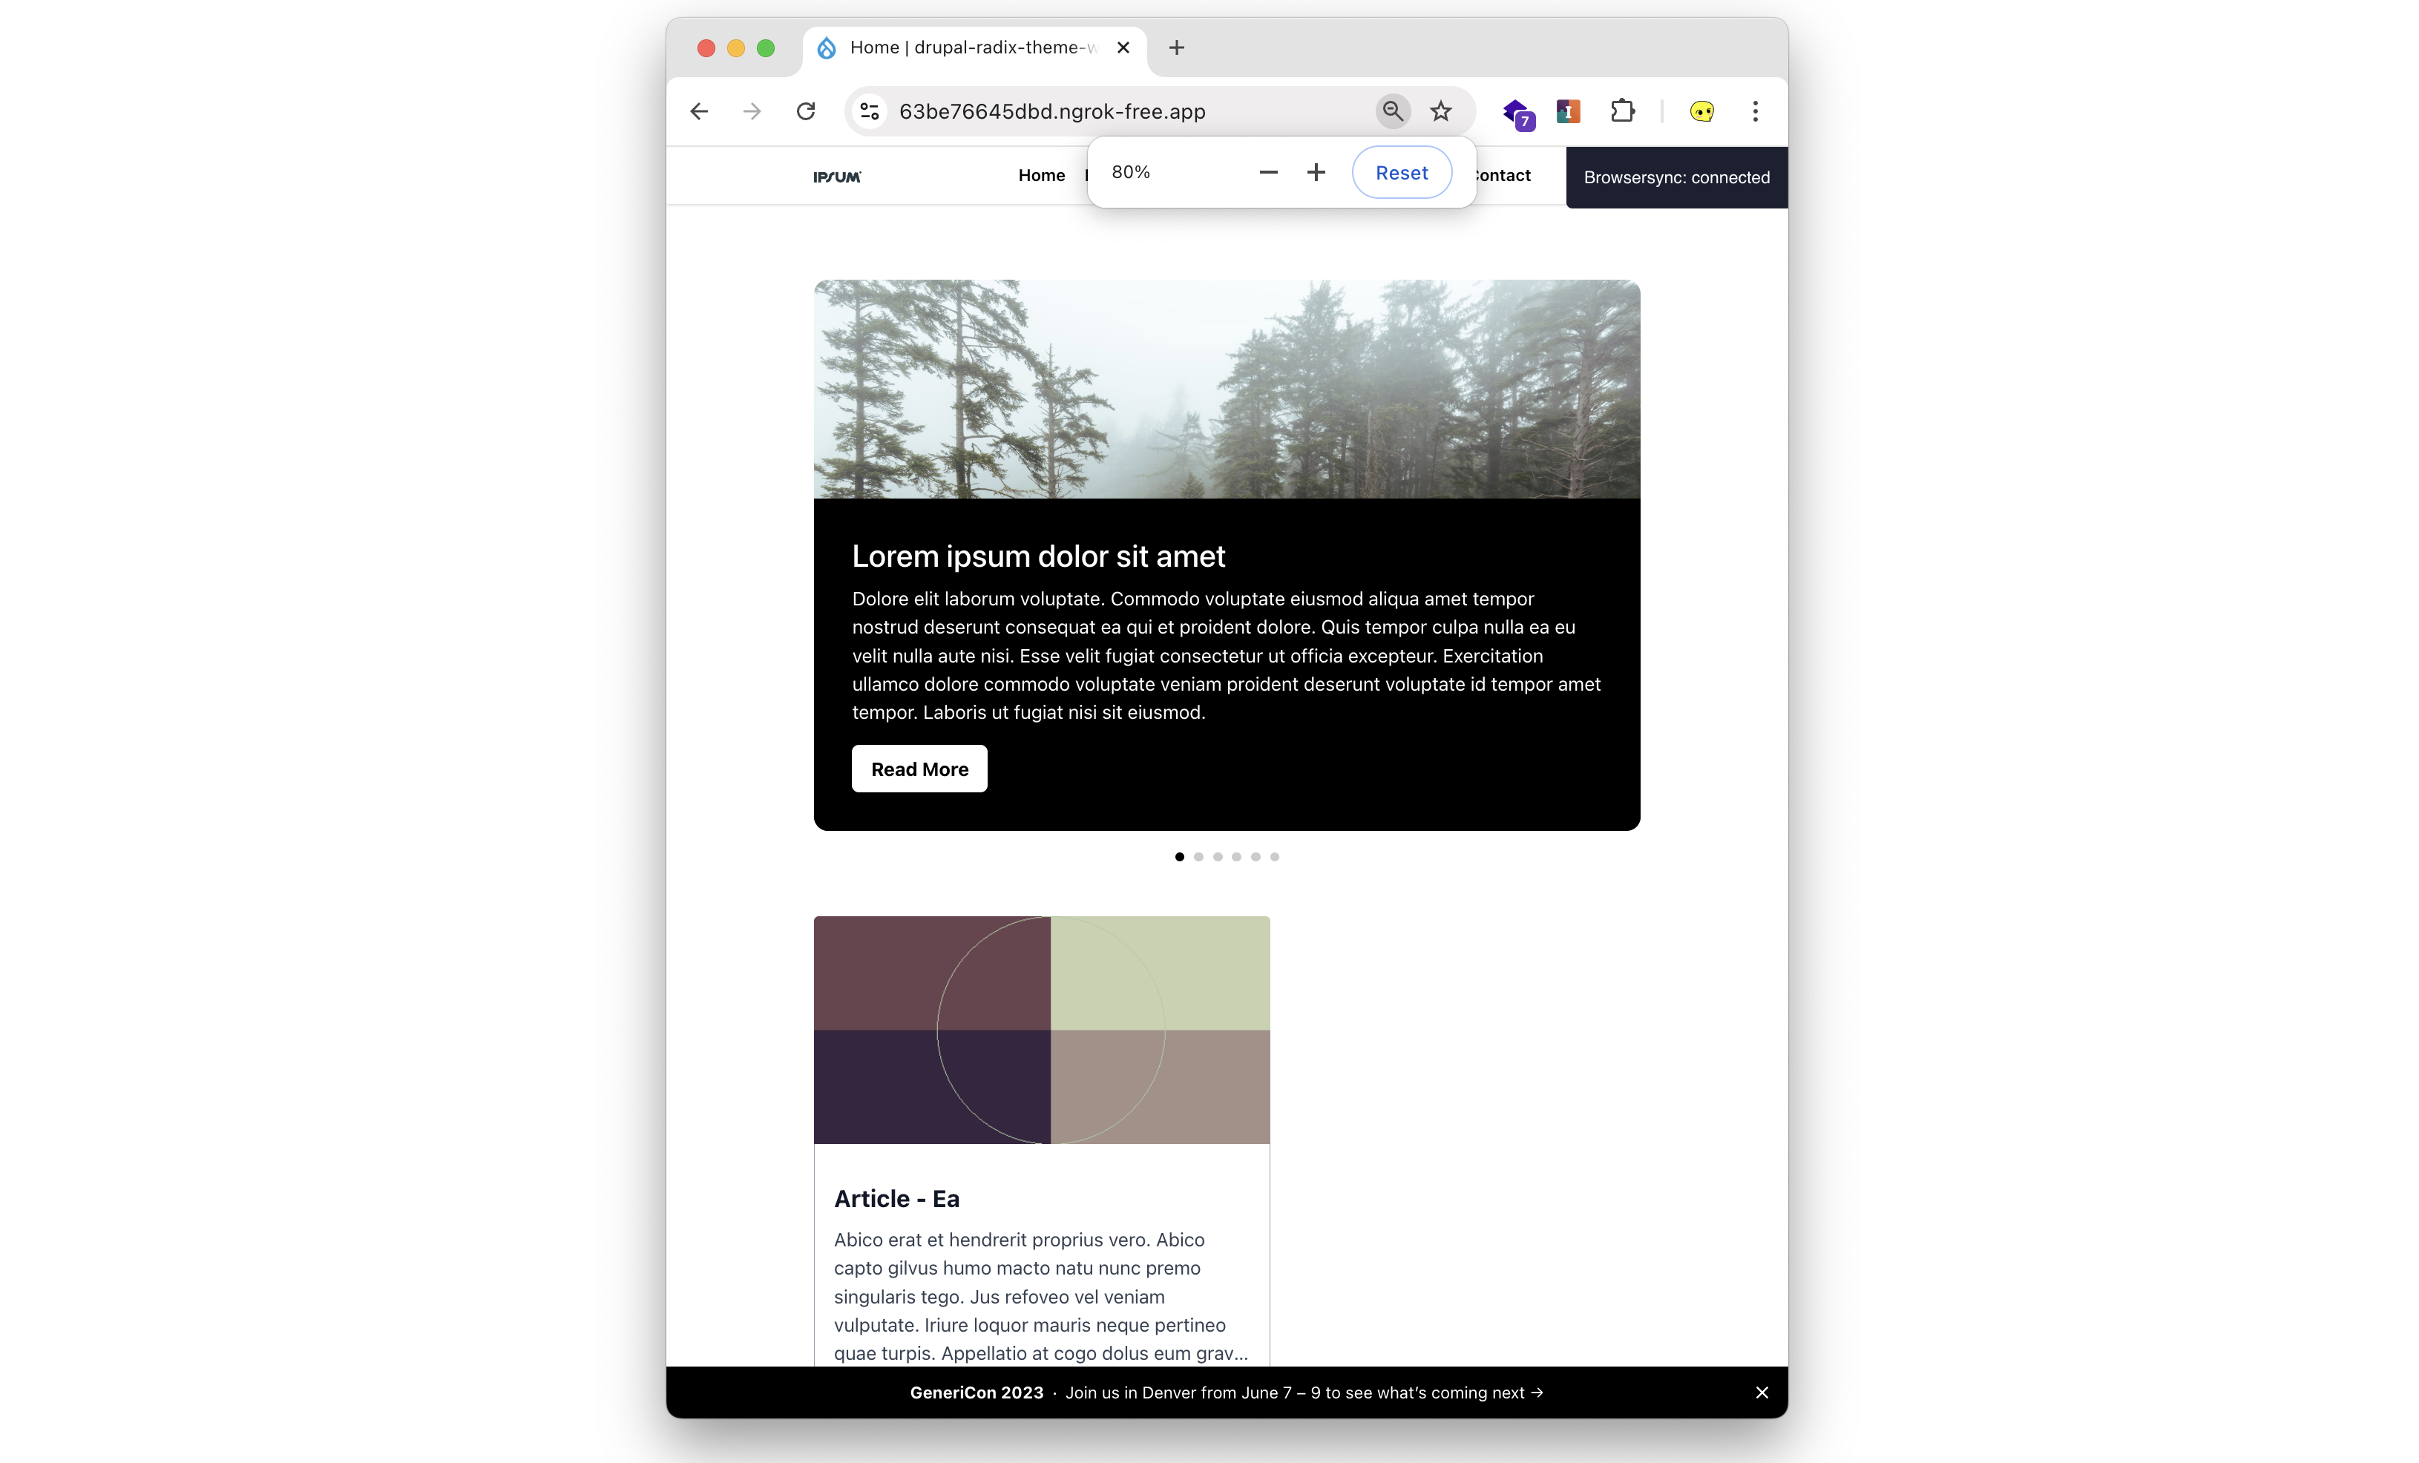Click the zoom magnifier icon in address bar
Screen dimensions: 2419x1463
point(1392,111)
